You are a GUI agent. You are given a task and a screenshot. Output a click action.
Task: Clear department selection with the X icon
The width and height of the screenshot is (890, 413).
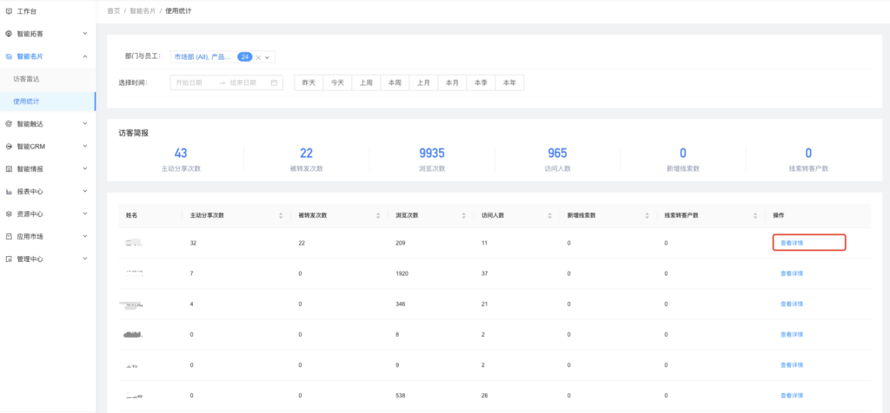[x=258, y=57]
